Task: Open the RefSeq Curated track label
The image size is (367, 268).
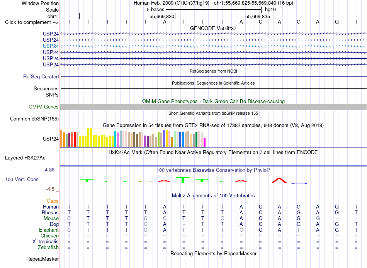Action: (41, 76)
